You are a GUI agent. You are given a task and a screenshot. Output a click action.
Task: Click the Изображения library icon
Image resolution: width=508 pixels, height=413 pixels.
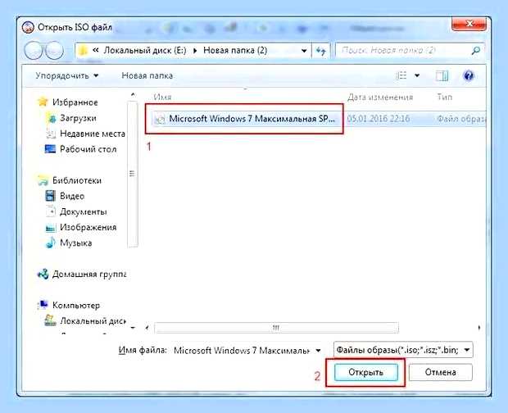51,227
